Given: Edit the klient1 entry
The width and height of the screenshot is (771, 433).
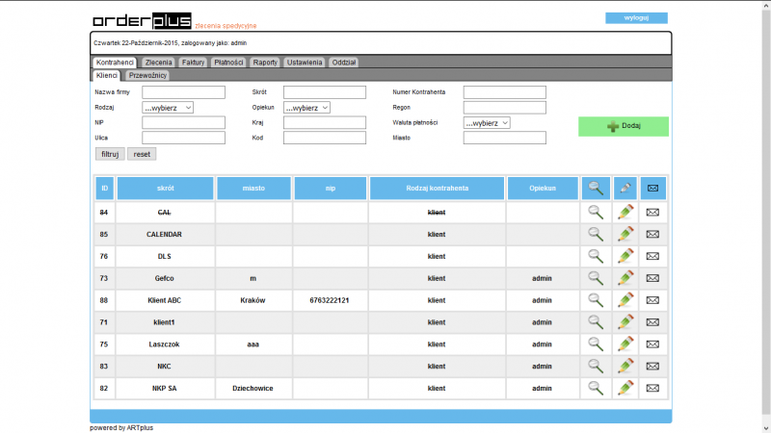Looking at the screenshot, I should 625,322.
